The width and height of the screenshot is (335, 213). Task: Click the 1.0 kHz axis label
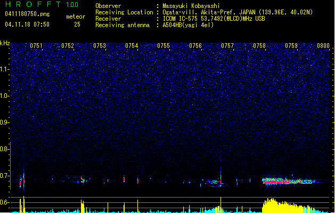coord(5,96)
